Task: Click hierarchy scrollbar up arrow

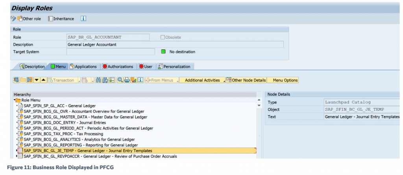Action: click(x=259, y=100)
